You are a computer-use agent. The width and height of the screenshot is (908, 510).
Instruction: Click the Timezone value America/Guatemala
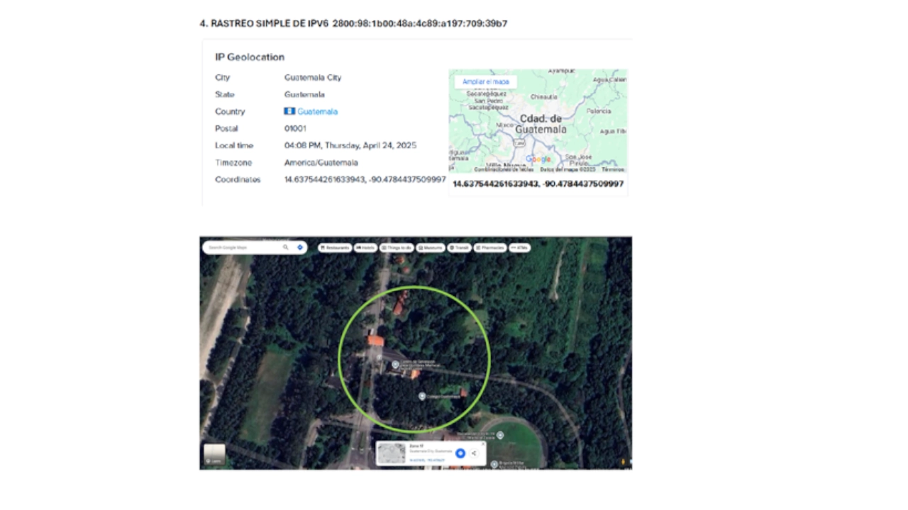point(321,162)
